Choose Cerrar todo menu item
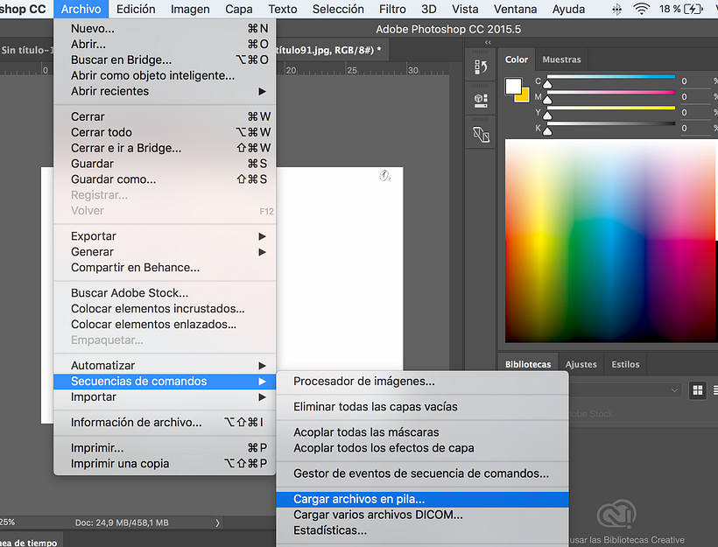The height and width of the screenshot is (547, 718). (165, 132)
